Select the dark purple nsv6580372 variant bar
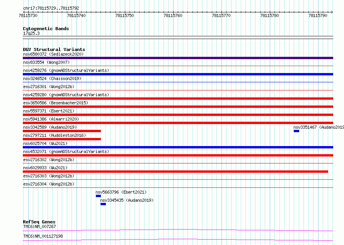344x245 pixels. (x=178, y=58)
